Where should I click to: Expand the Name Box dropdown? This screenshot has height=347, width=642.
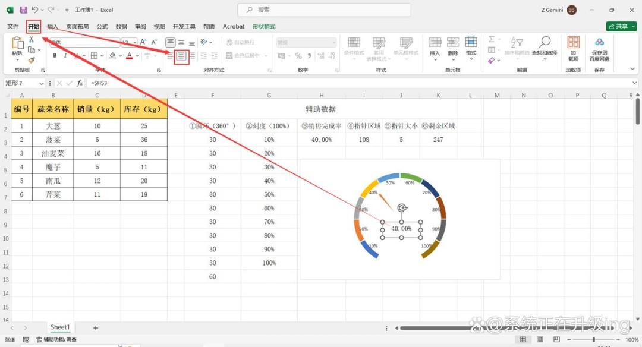(x=42, y=83)
